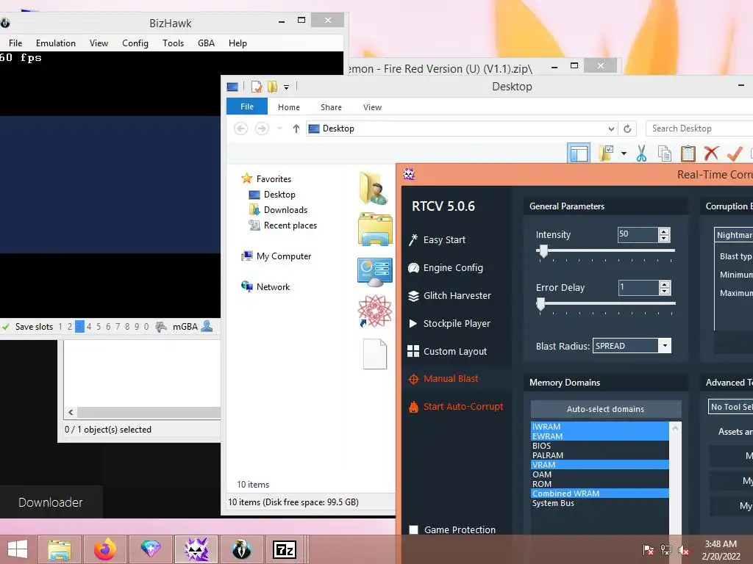
Task: Open the File tab in Desktop explorer
Action: (x=247, y=106)
